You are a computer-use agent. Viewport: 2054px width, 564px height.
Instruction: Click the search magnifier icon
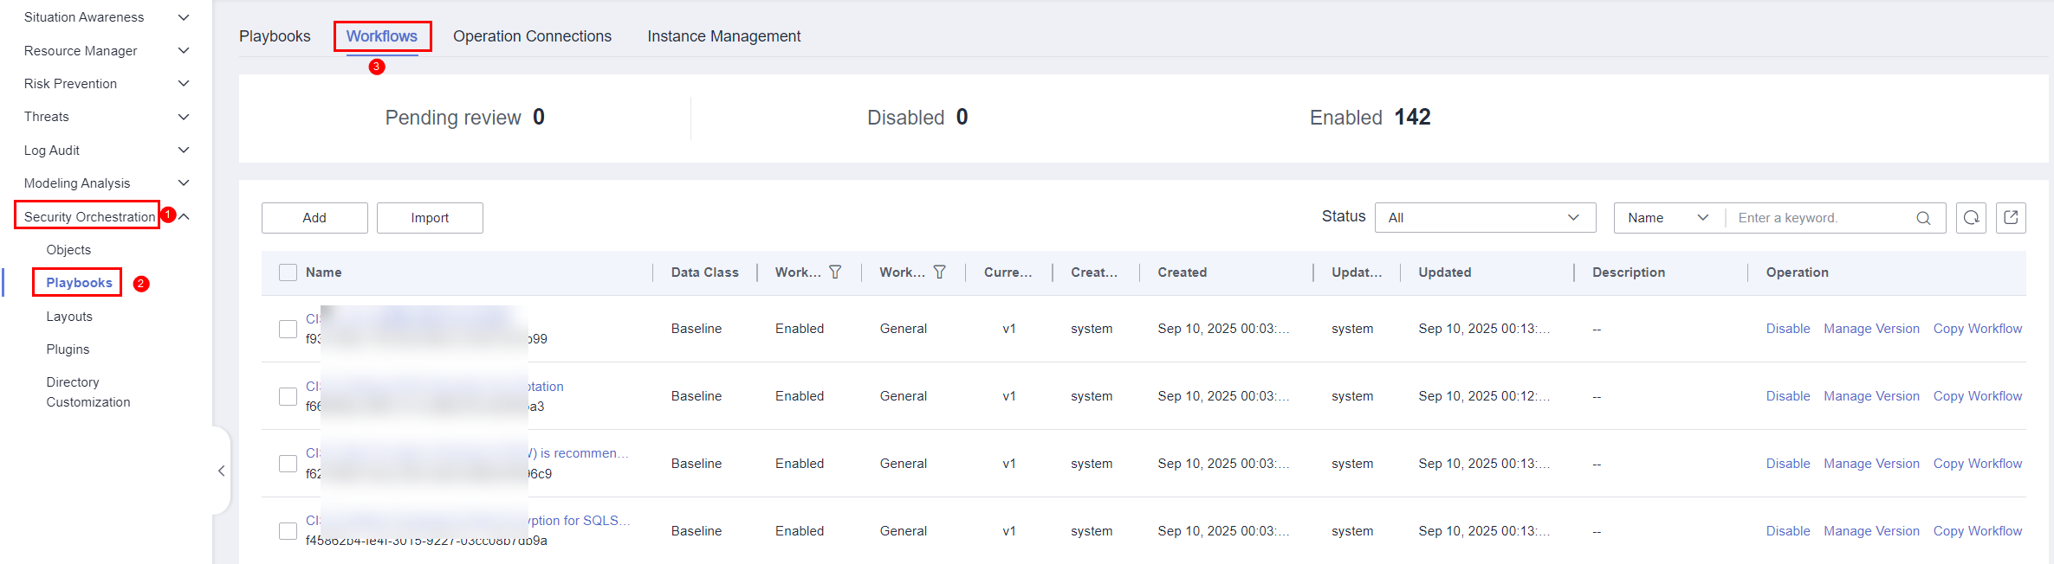pyautogui.click(x=1923, y=218)
